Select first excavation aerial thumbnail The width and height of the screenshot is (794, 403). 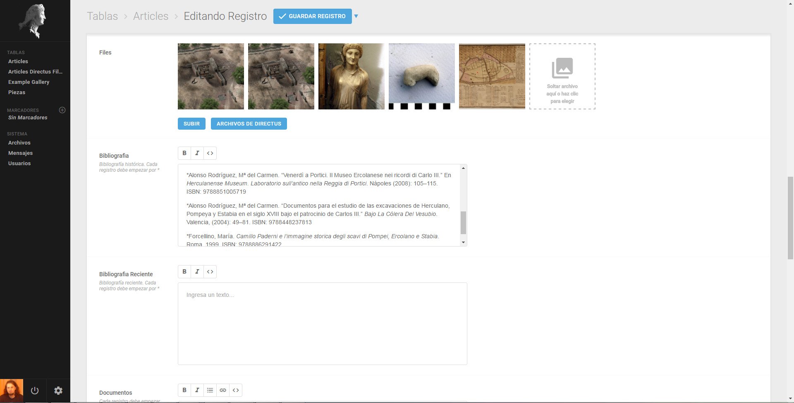point(211,76)
